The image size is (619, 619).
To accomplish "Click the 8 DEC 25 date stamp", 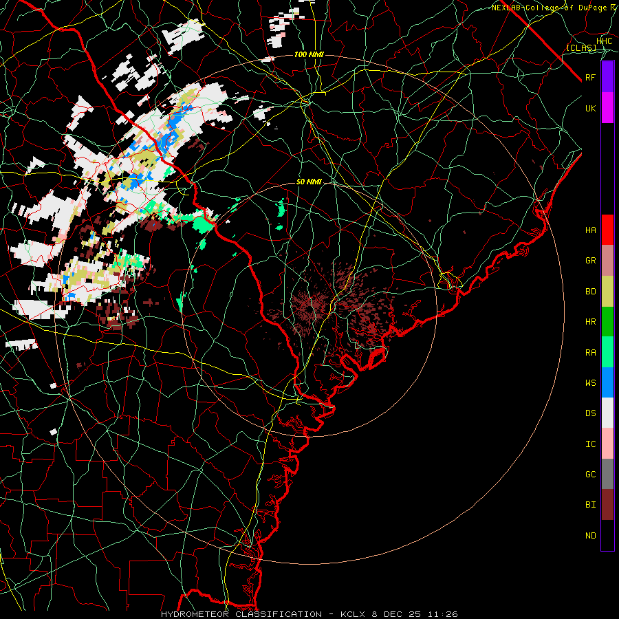I will [x=396, y=614].
